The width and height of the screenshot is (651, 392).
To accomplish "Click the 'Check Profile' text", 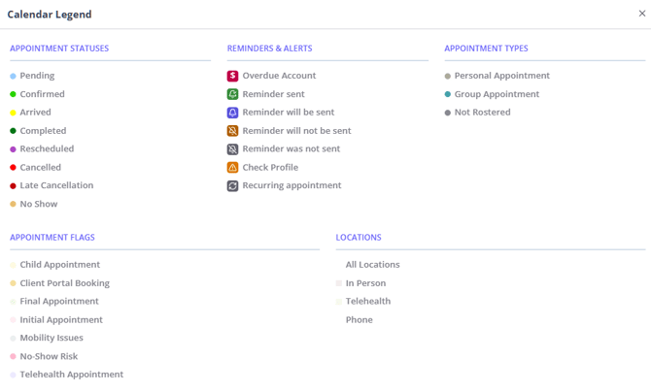I will (x=270, y=167).
